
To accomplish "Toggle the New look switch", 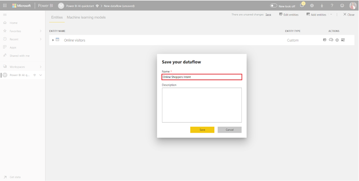I will click(x=273, y=6).
